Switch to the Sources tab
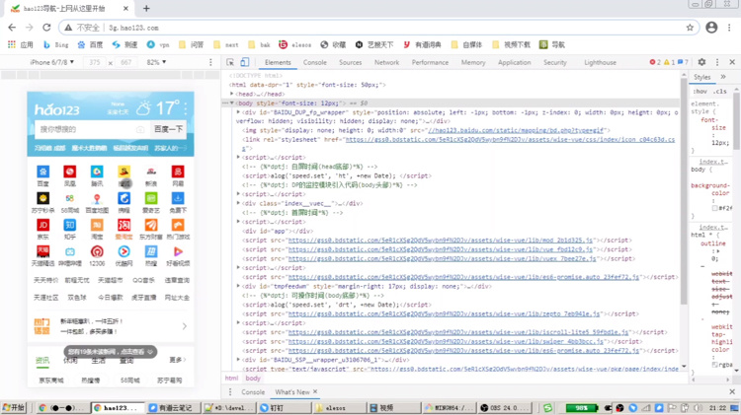Viewport: 741px width, 415px height. (350, 62)
